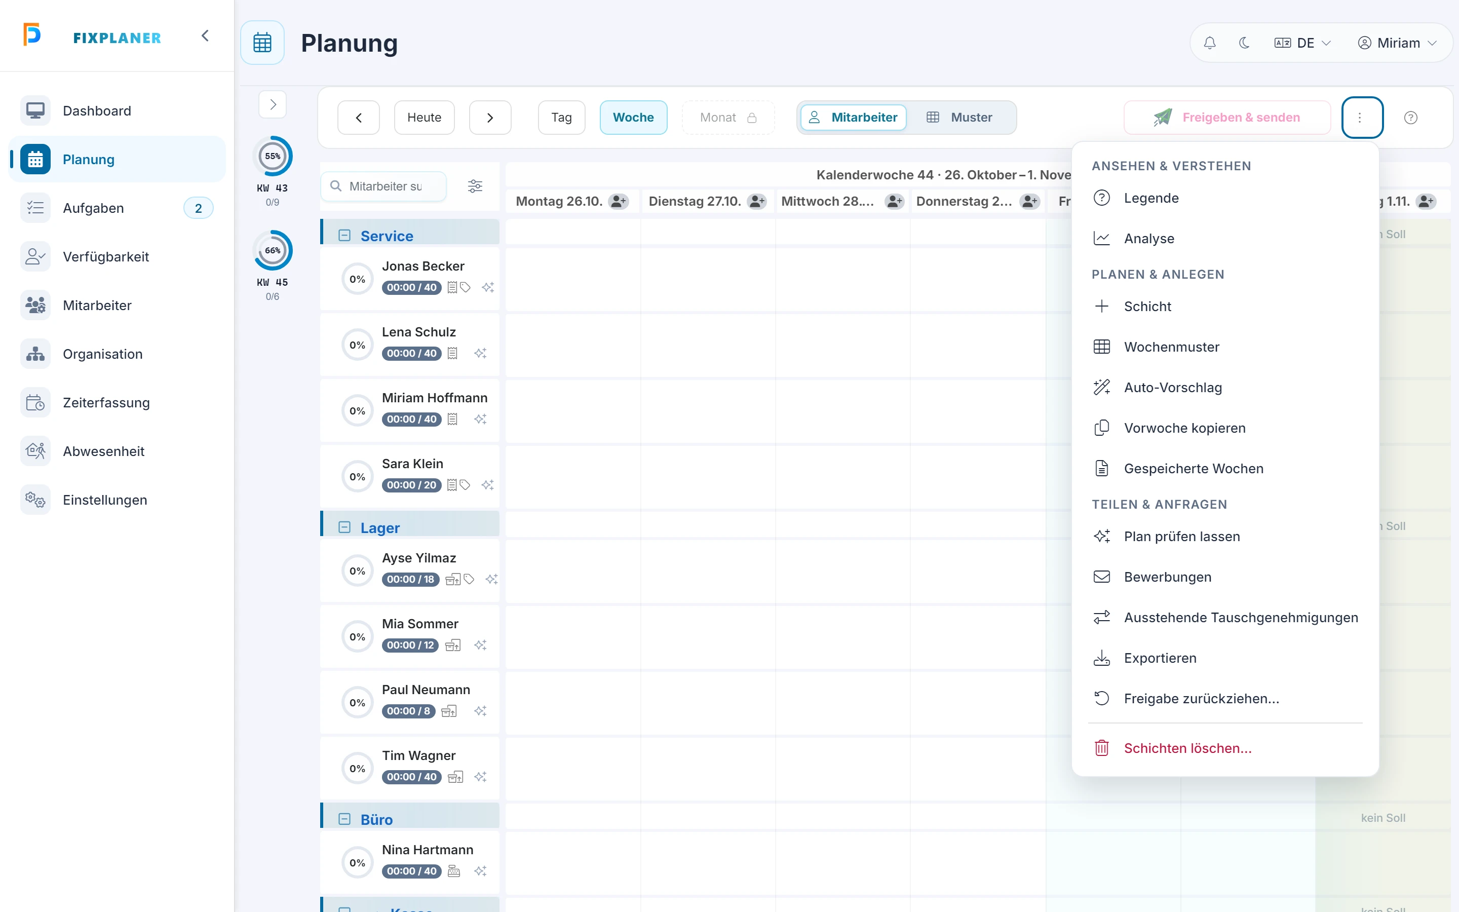Click Jonas Becker AI sparkle icon
The image size is (1459, 912).
[488, 288]
